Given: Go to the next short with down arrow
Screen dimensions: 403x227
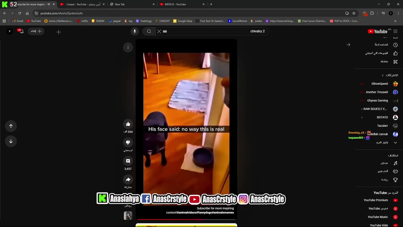Looking at the screenshot, I should (11, 141).
